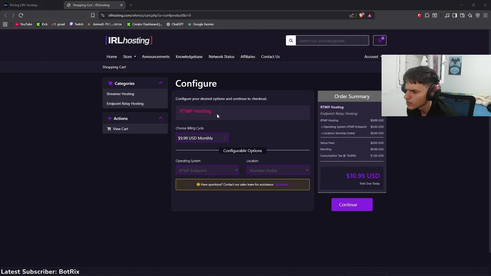
Task: Open the ChatGPT bookmark
Action: (175, 24)
